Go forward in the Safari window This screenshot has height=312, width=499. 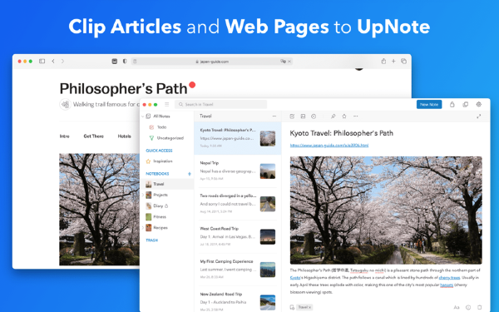coord(62,61)
